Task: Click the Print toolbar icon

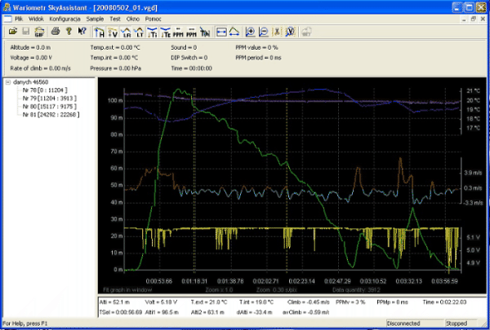Action: (x=54, y=33)
